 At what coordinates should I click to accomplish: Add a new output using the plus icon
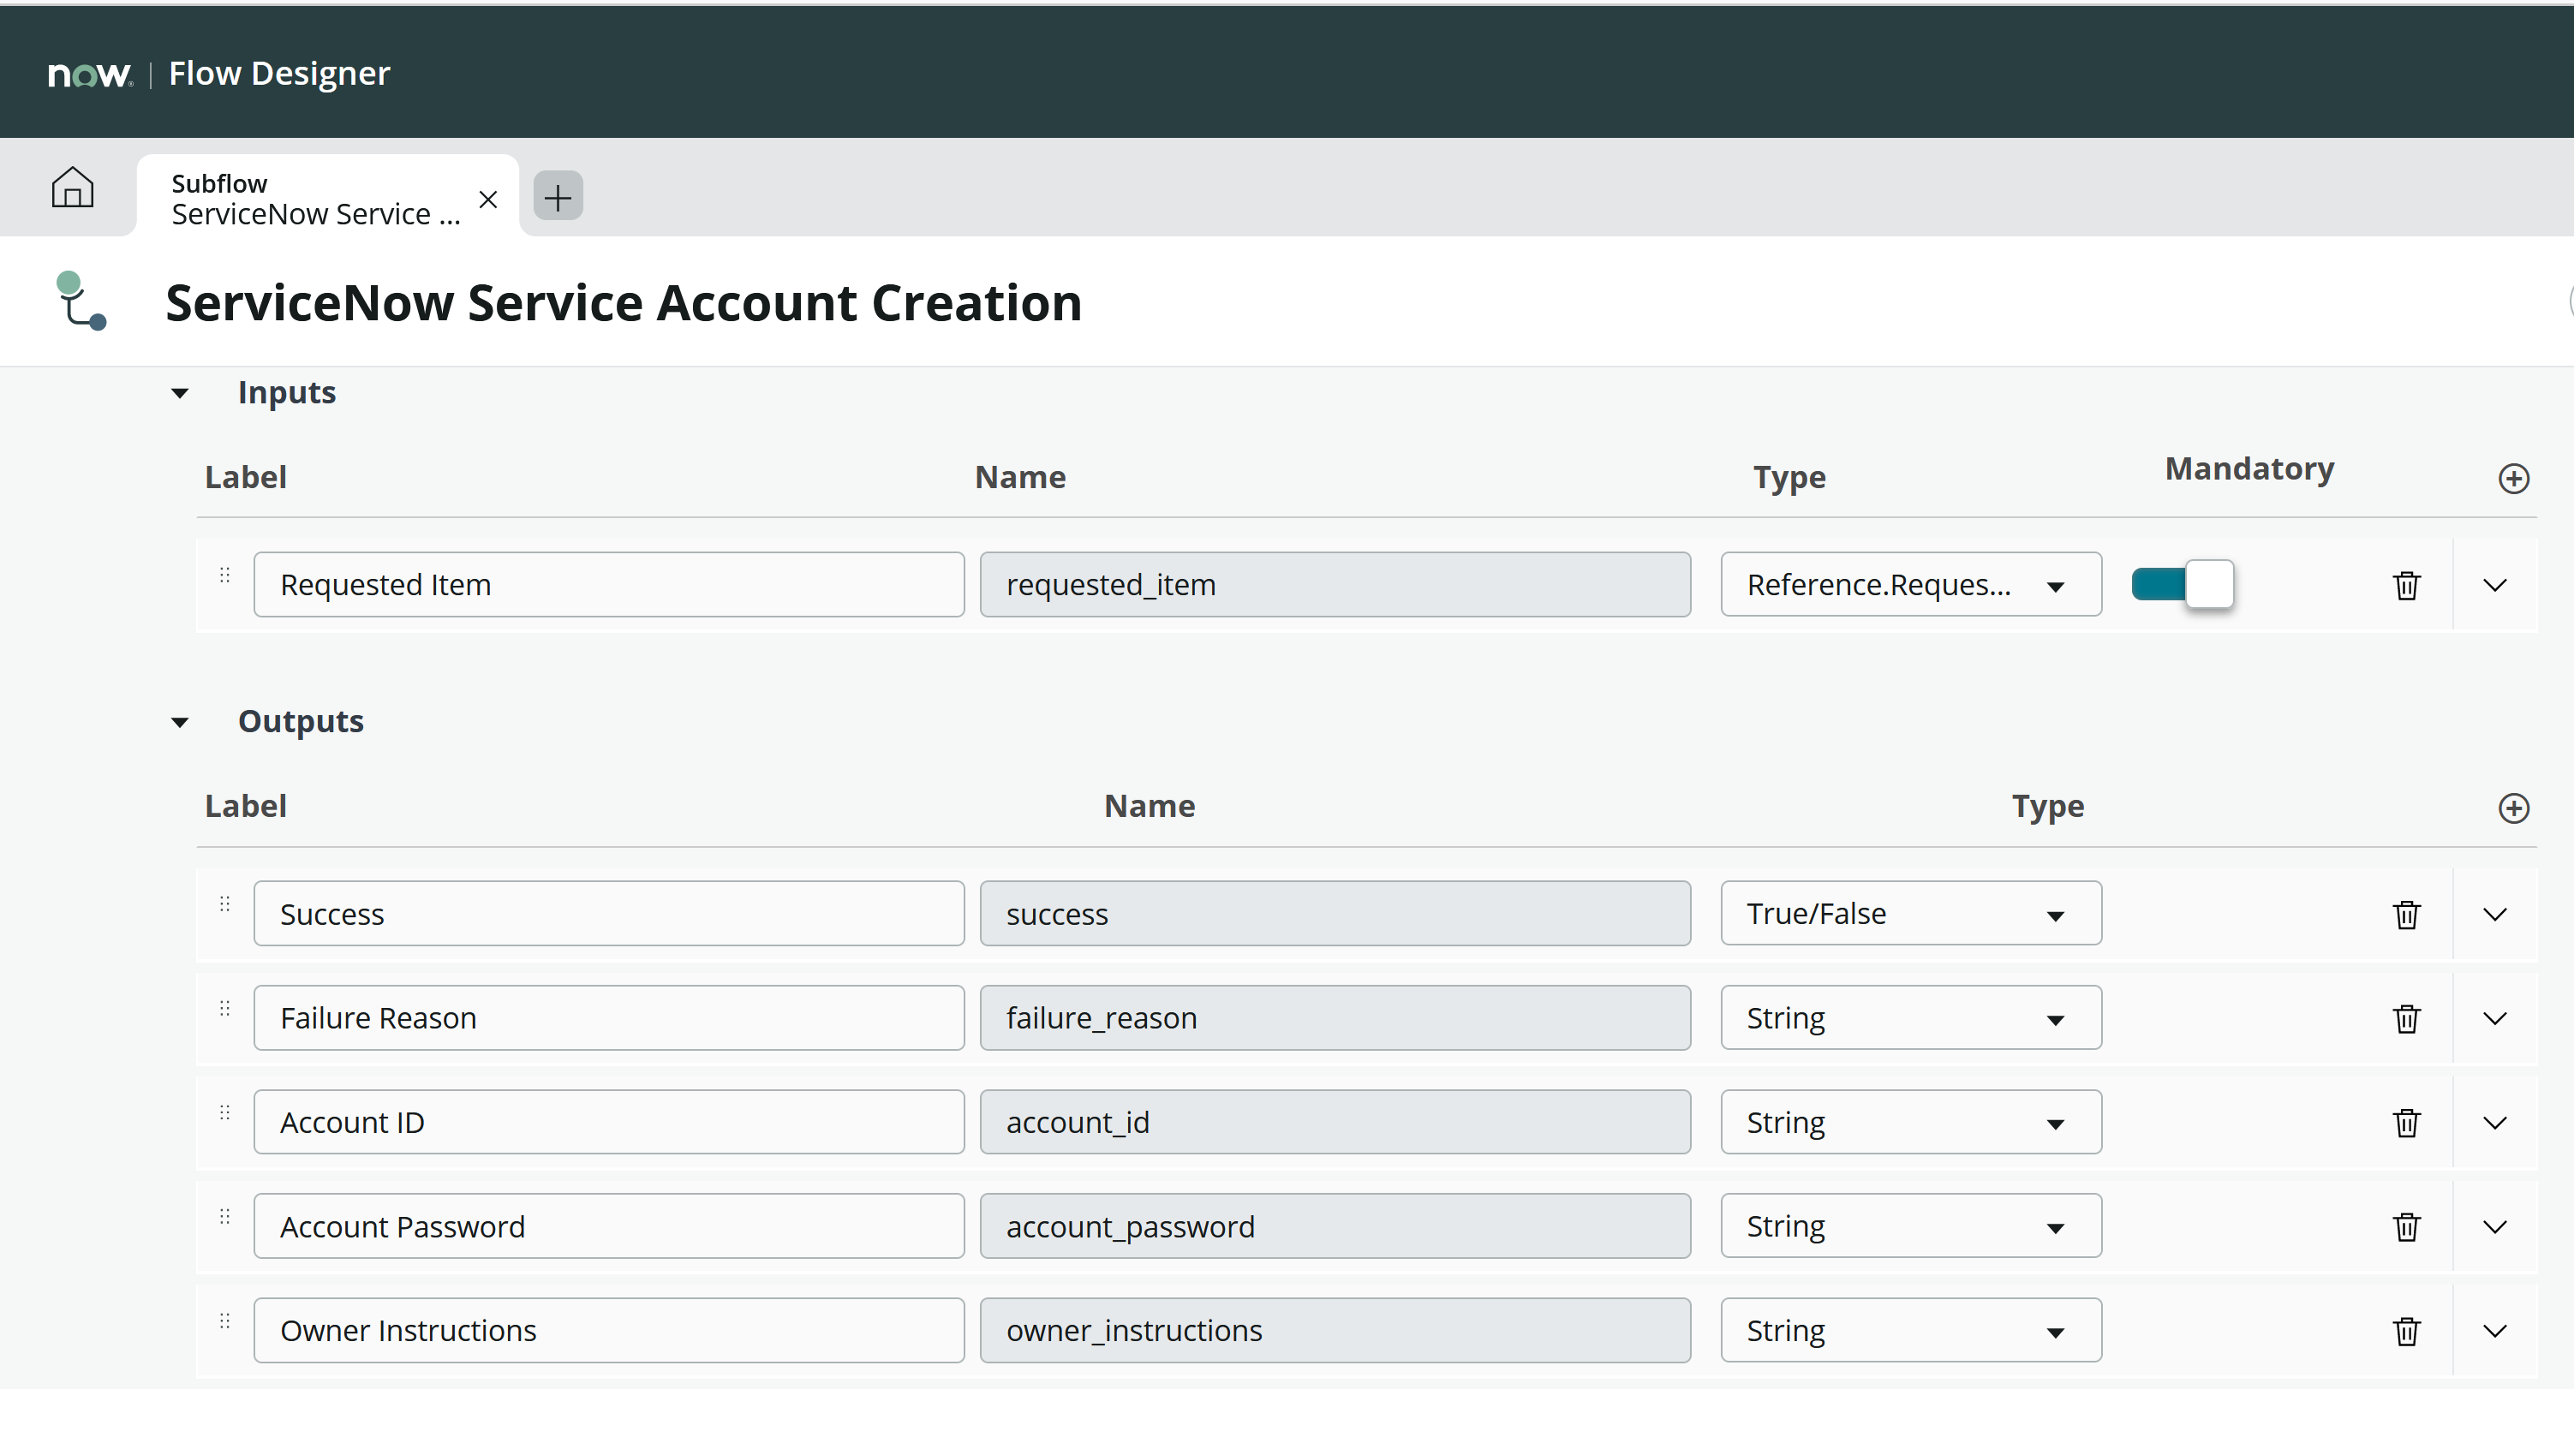click(x=2515, y=808)
